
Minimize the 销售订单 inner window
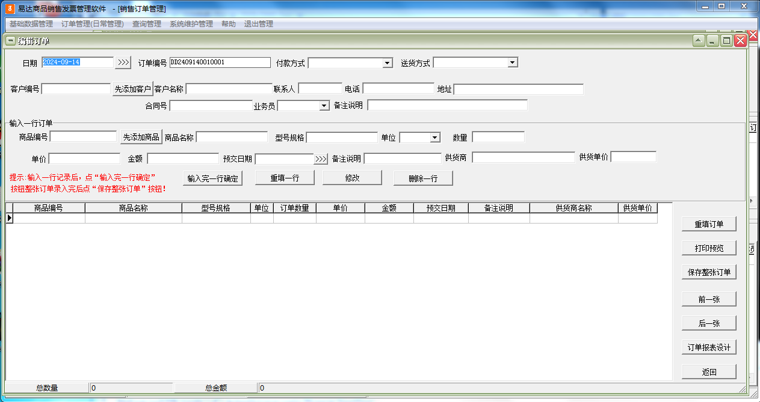[712, 41]
